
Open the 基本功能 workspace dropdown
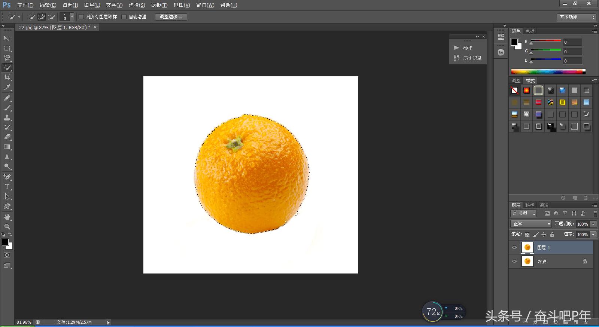click(576, 17)
